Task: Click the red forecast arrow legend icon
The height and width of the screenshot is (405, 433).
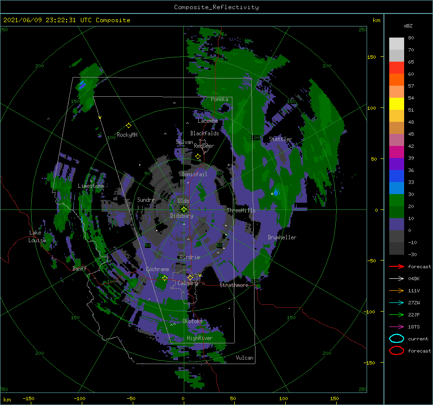Action: click(x=396, y=266)
